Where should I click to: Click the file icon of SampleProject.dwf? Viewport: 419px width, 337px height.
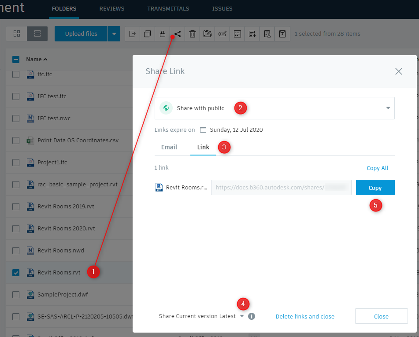coord(30,295)
